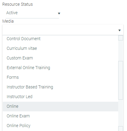Choose Curriculum vitae from the Media list
Viewport: 127px width, 131px height.
pyautogui.click(x=60, y=48)
